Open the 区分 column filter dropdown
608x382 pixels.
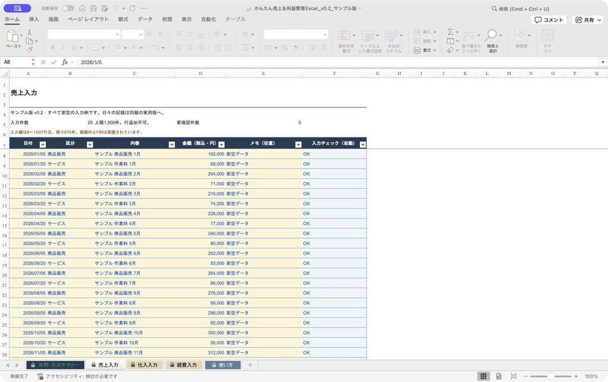click(90, 144)
